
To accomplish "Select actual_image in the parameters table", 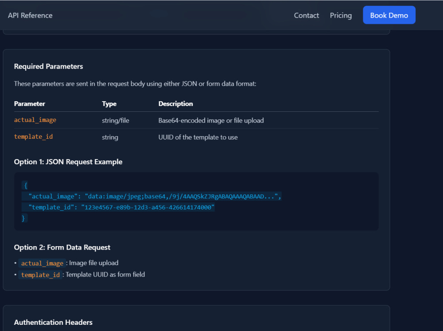I will pos(35,120).
